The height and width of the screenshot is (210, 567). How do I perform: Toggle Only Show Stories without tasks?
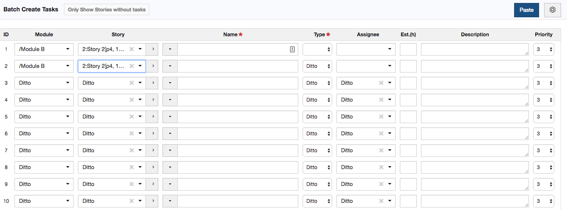[x=107, y=9]
